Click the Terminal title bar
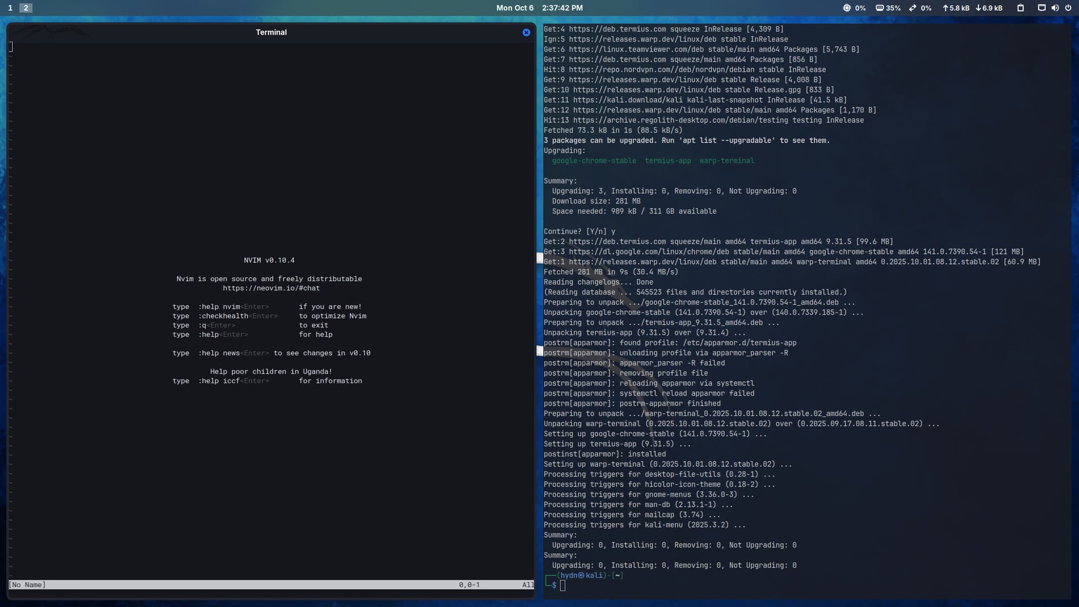This screenshot has height=607, width=1079. pos(271,33)
